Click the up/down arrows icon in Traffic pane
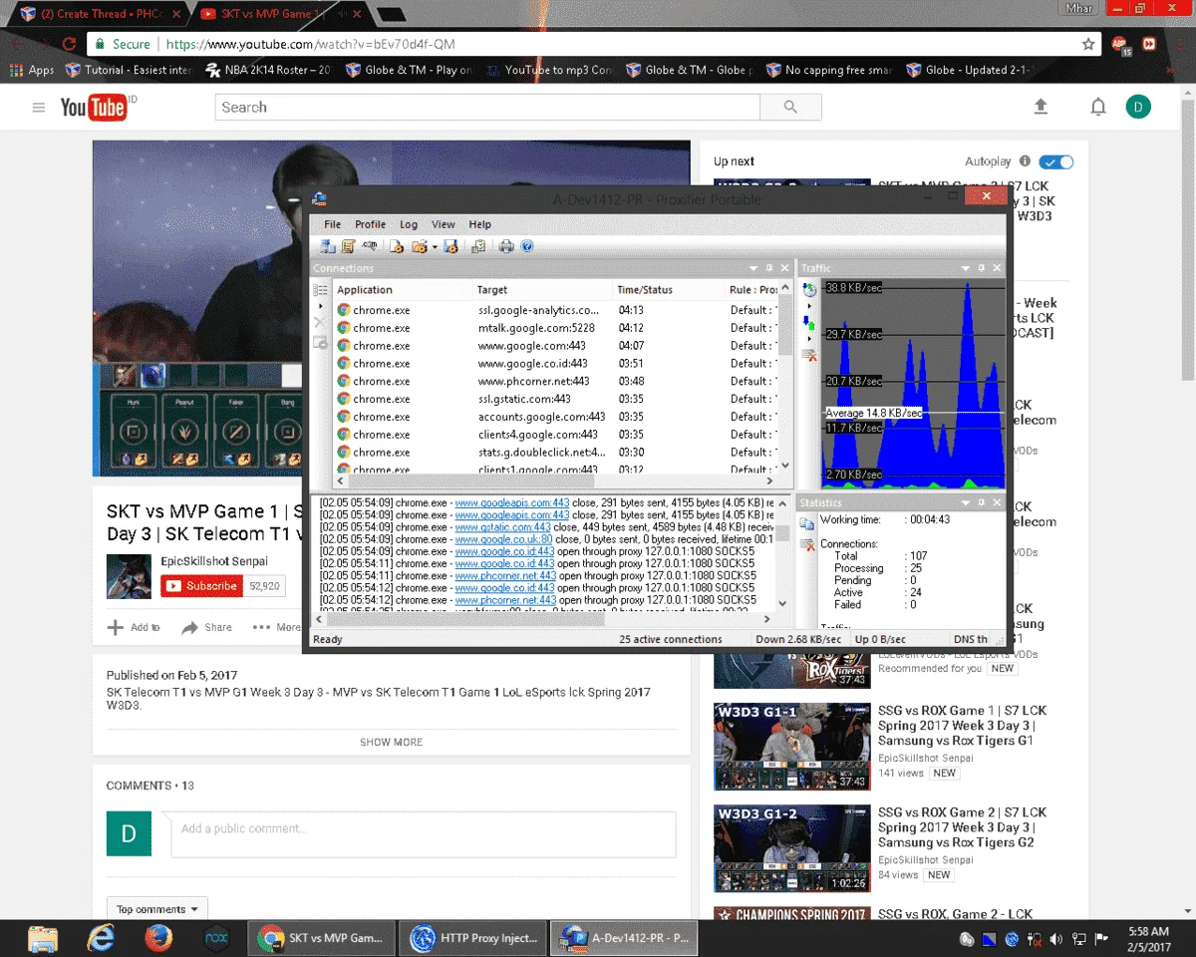The height and width of the screenshot is (957, 1196). tap(810, 323)
